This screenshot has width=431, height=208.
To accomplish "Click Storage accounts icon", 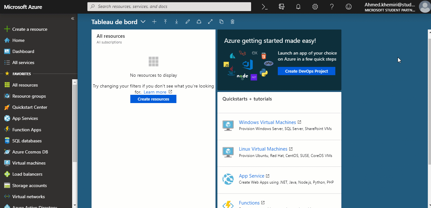I will coord(7,185).
